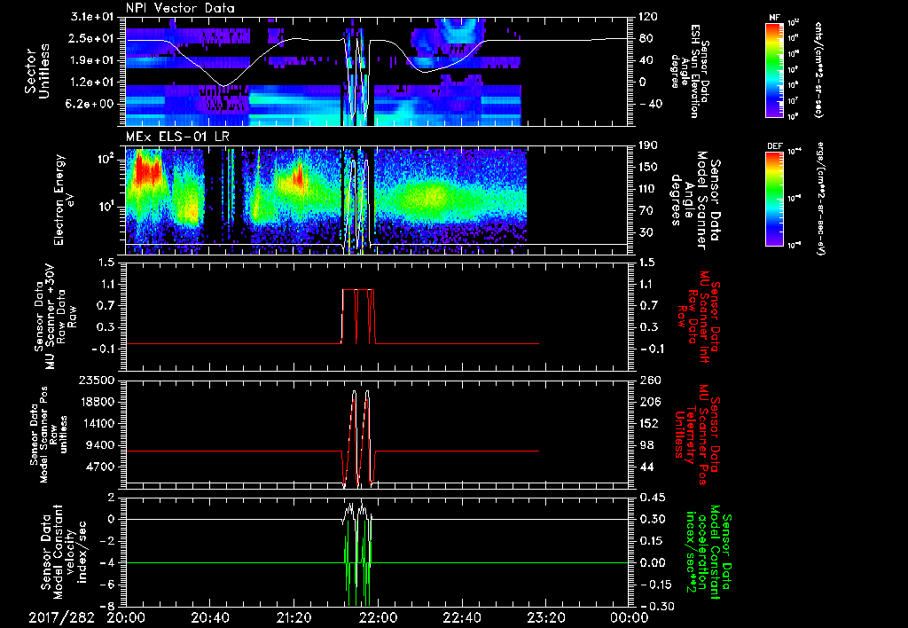The image size is (908, 628).
Task: Click the DEF color bar gradient
Action: coord(774,198)
